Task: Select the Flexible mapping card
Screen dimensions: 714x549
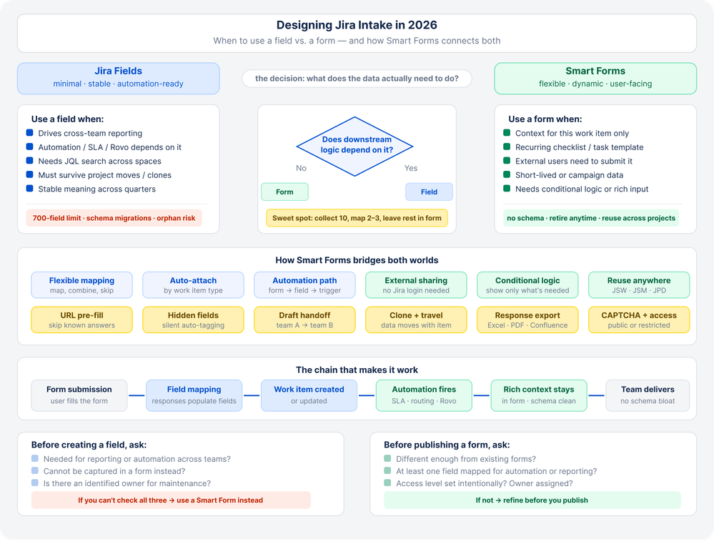Action: [82, 285]
